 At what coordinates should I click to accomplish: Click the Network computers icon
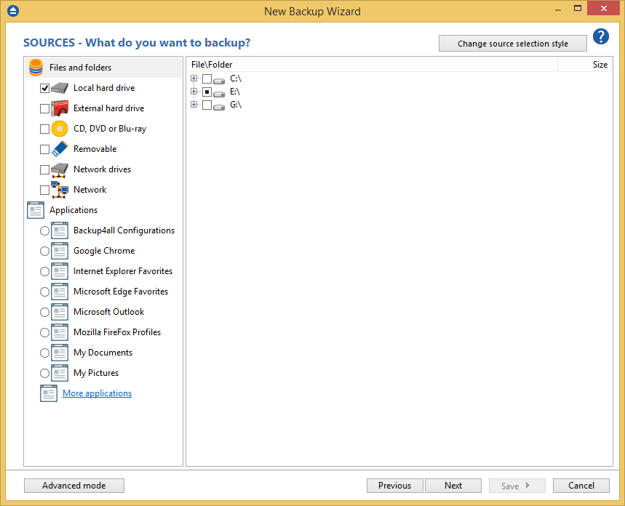[x=60, y=190]
